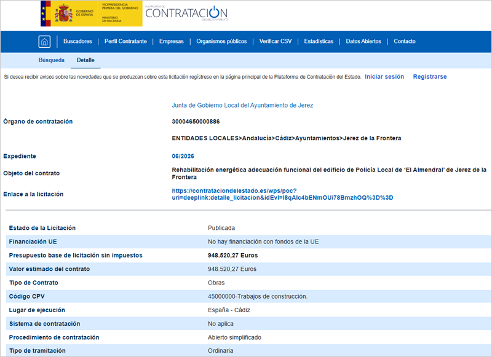The width and height of the screenshot is (492, 357).
Task: Click the Gobierno de España logo
Action: click(91, 14)
